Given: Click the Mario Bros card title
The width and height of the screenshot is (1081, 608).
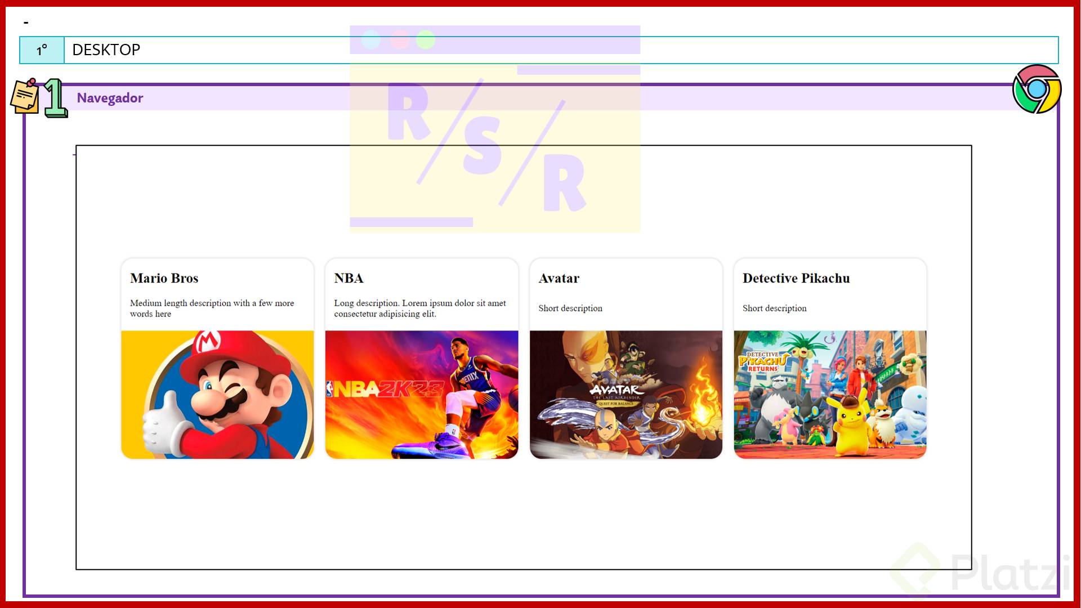Looking at the screenshot, I should click(x=164, y=278).
